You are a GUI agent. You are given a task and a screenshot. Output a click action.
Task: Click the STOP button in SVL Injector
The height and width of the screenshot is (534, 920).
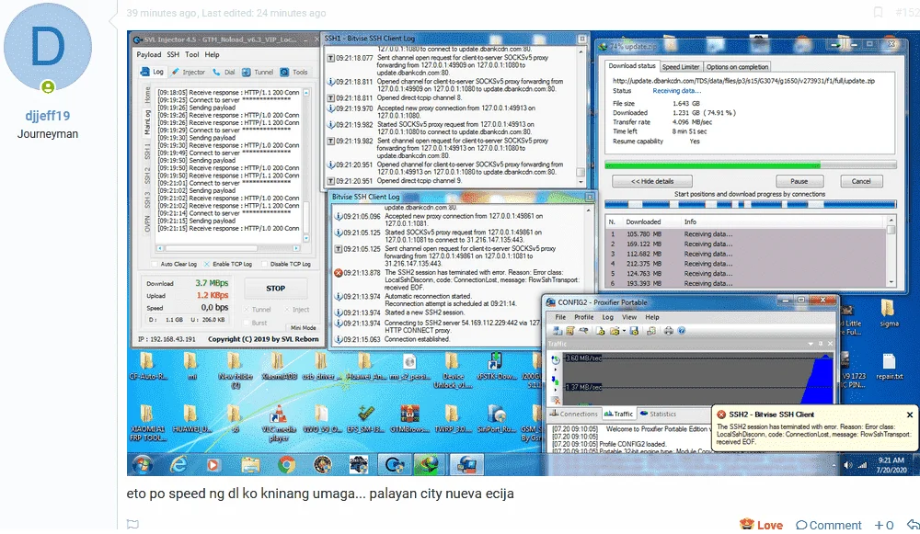tap(275, 289)
